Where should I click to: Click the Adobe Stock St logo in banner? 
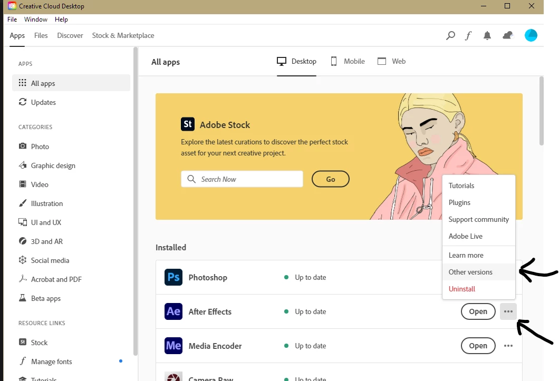pos(188,124)
